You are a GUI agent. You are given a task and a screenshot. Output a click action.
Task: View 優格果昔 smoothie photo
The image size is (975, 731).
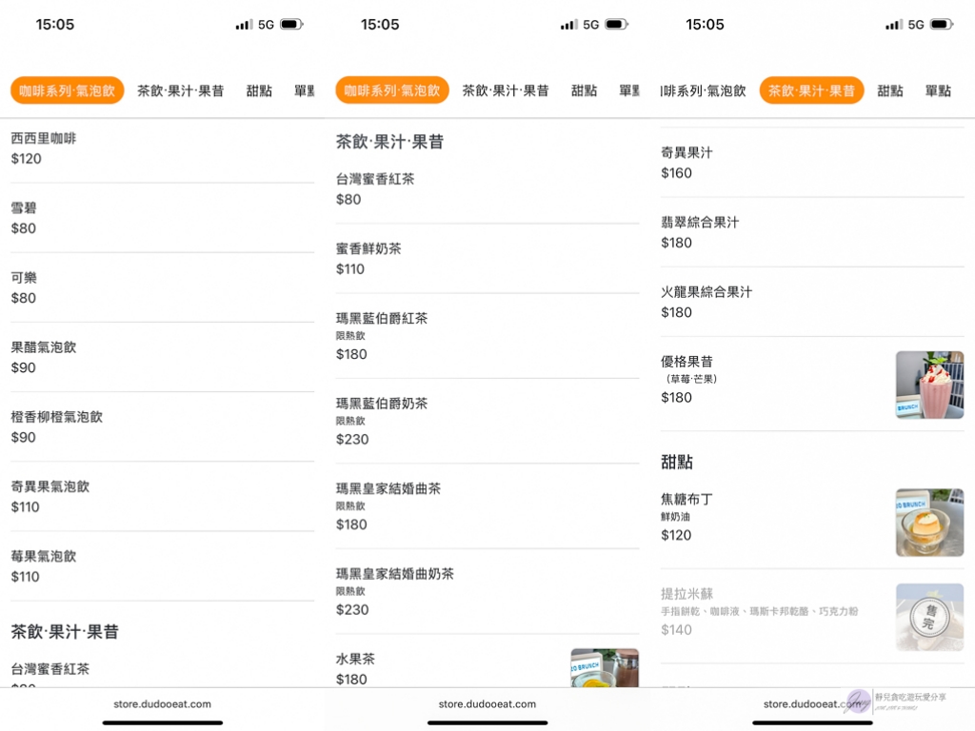click(929, 385)
